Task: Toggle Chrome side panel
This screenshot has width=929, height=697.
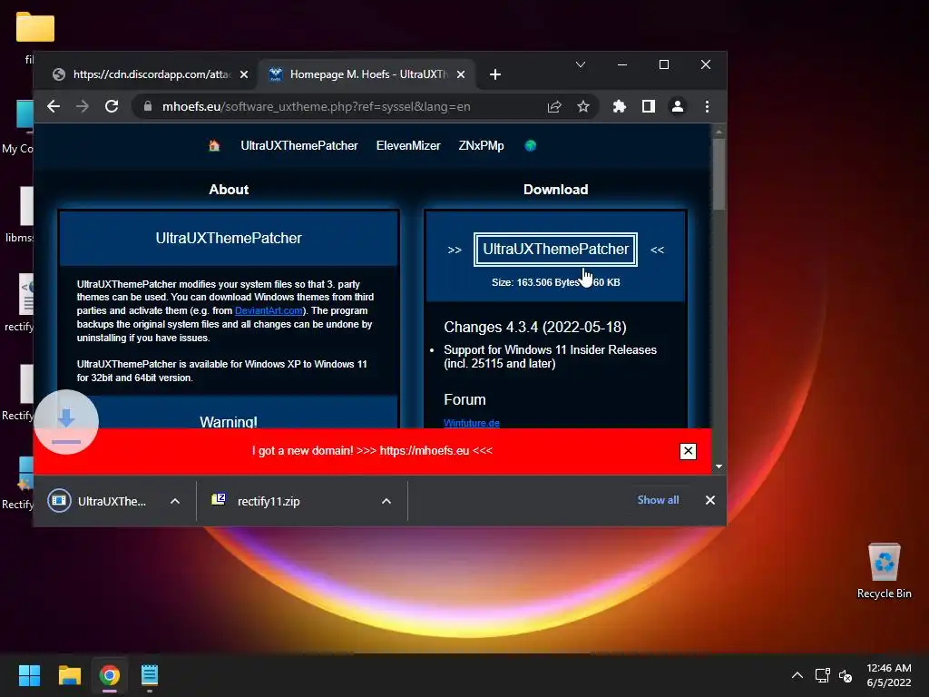Action: point(648,106)
